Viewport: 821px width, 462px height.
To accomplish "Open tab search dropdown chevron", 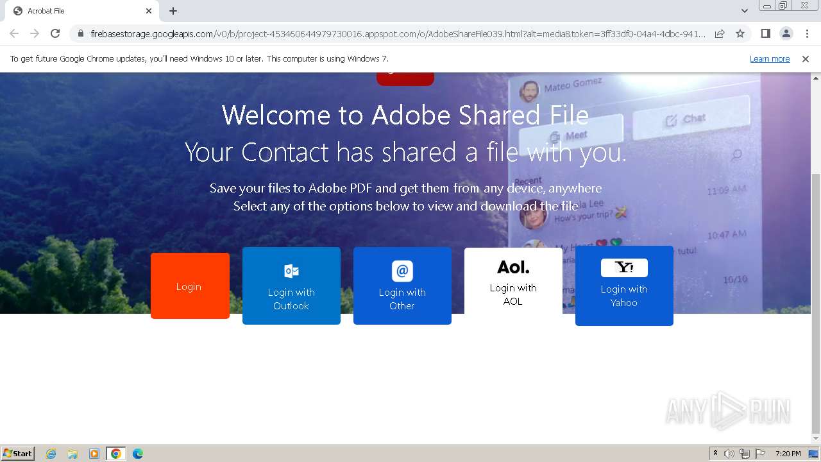I will 745,11.
